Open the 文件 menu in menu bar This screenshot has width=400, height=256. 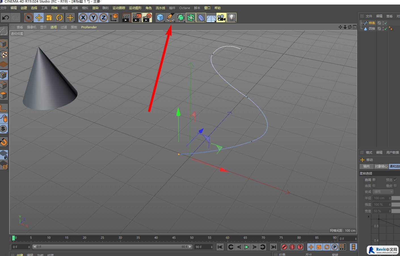3,8
